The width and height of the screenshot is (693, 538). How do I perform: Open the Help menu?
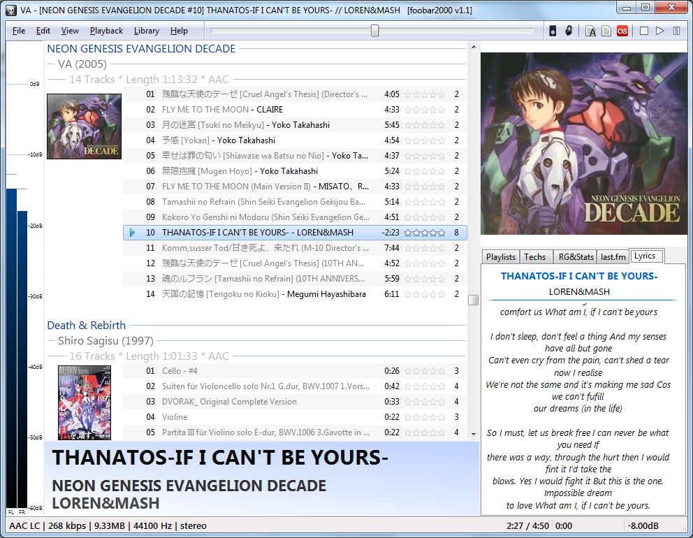pos(179,31)
